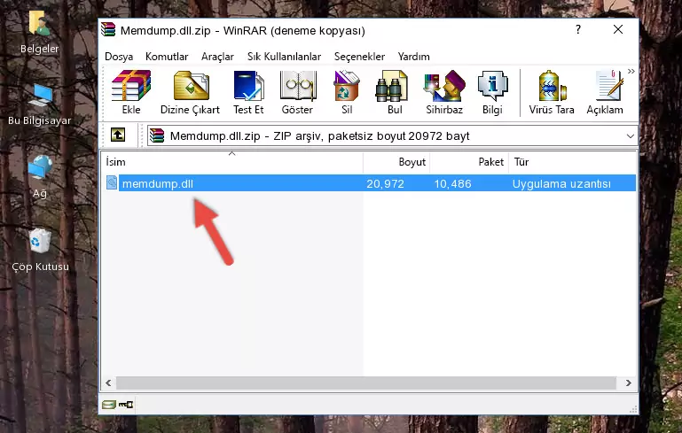The height and width of the screenshot is (433, 682).
Task: Select the Ağ network desktop icon
Action: (x=40, y=177)
